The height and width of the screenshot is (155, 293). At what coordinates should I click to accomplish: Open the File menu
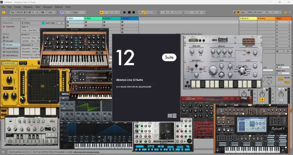click(3, 7)
